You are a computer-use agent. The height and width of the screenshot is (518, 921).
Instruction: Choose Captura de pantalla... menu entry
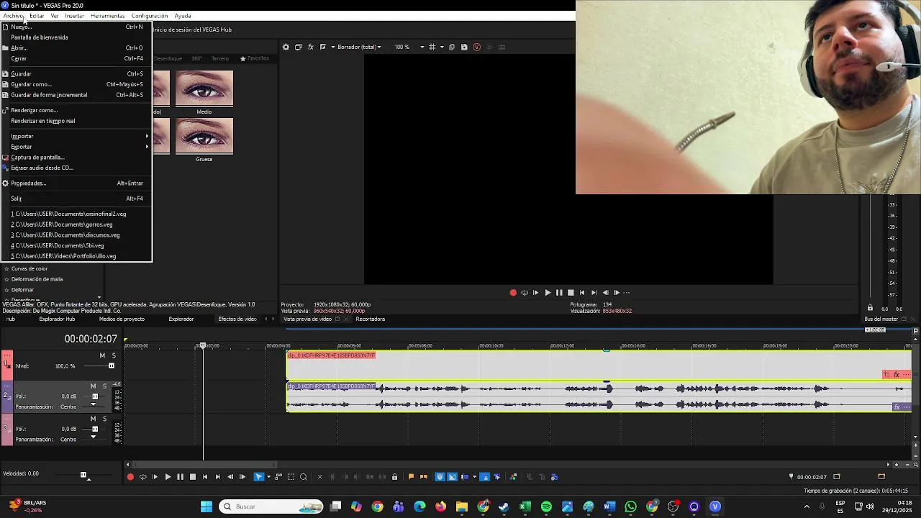pyautogui.click(x=76, y=157)
